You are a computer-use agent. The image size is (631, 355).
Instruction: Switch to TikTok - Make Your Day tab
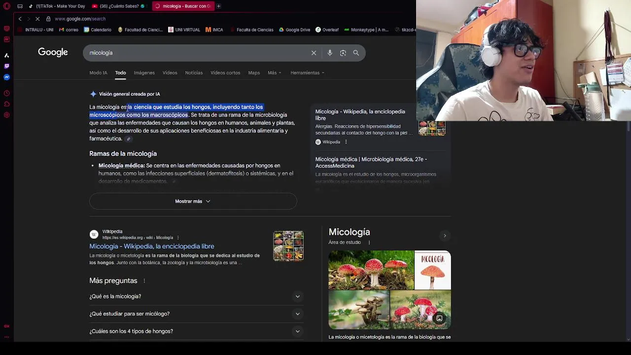coord(57,6)
